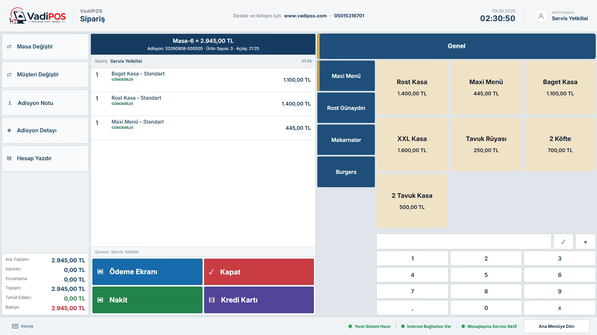Tap the numpad comma key
The height and width of the screenshot is (335, 597).
413,308
